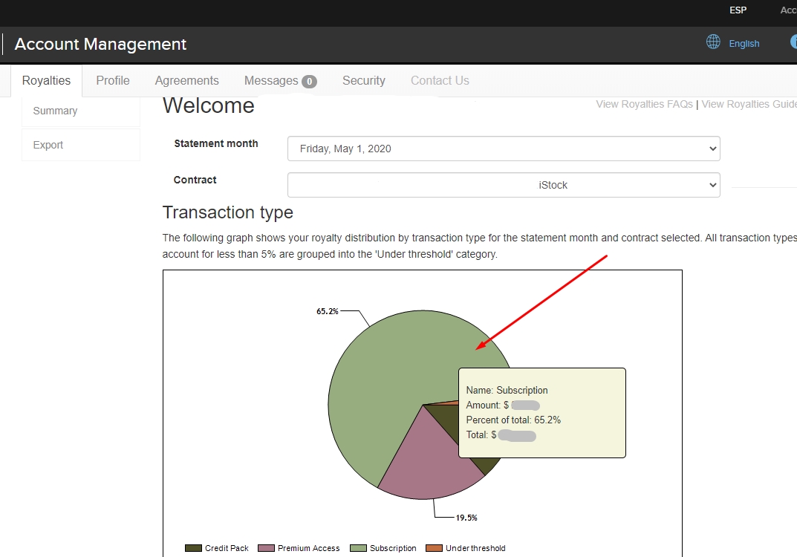Select the Contact Us tab

(x=440, y=81)
